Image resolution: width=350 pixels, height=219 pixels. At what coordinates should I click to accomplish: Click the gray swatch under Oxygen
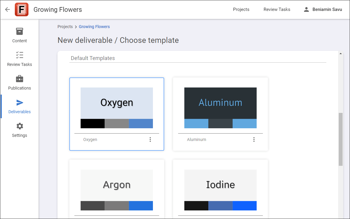(x=117, y=124)
